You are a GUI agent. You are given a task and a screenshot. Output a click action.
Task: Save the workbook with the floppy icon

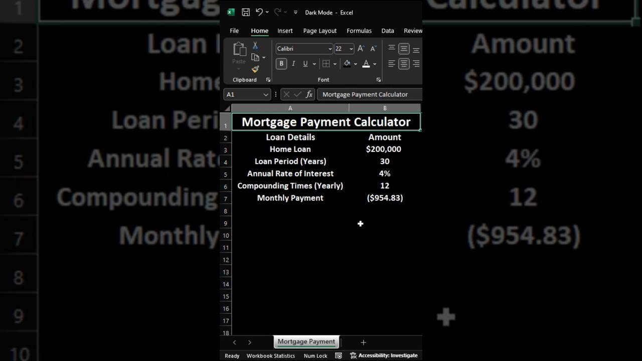click(246, 13)
